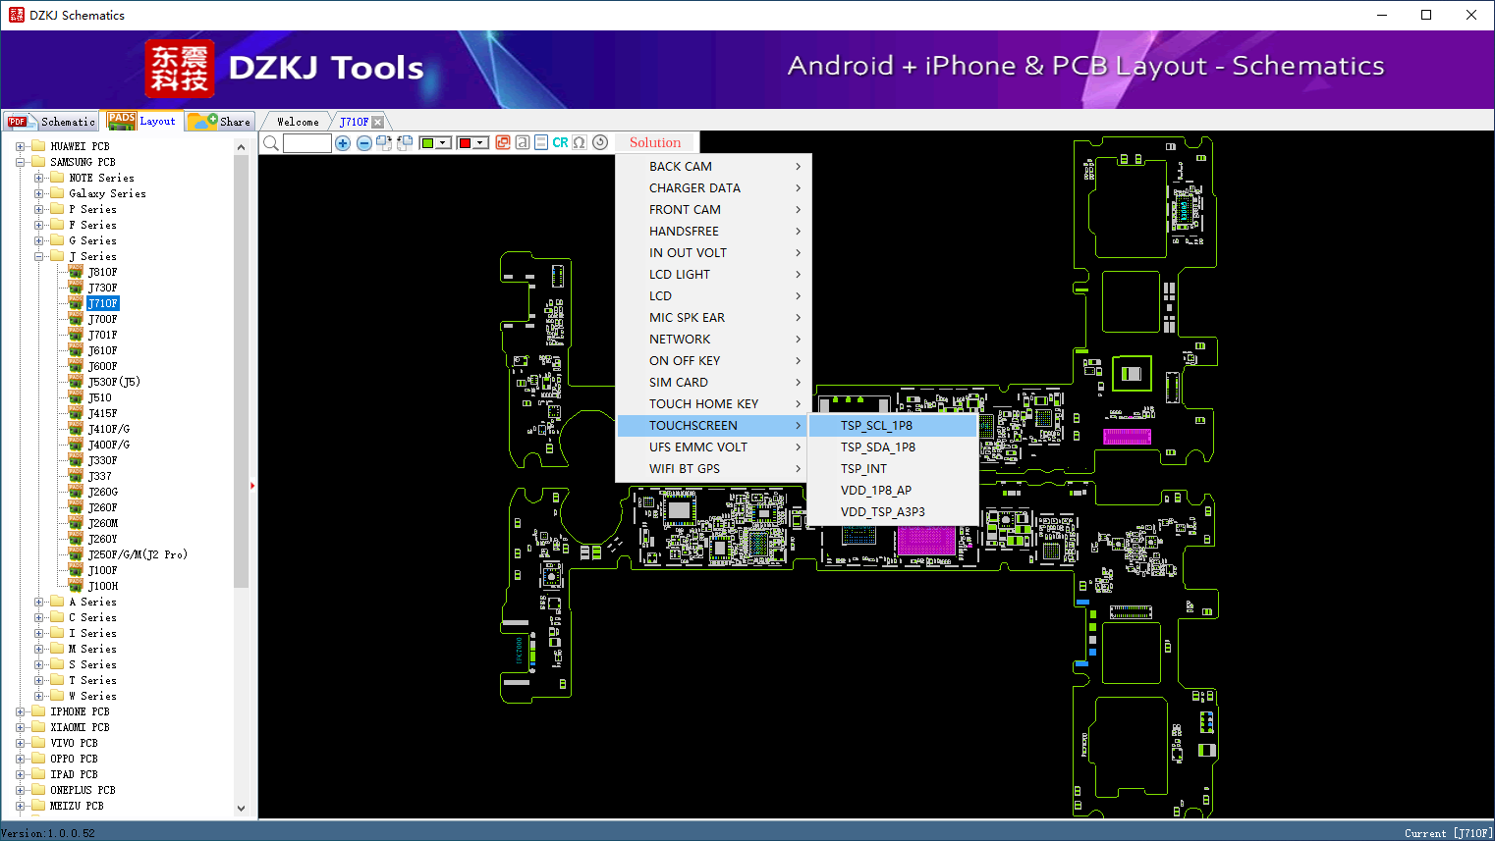Select the J700F tree item
1495x841 pixels.
click(x=102, y=319)
